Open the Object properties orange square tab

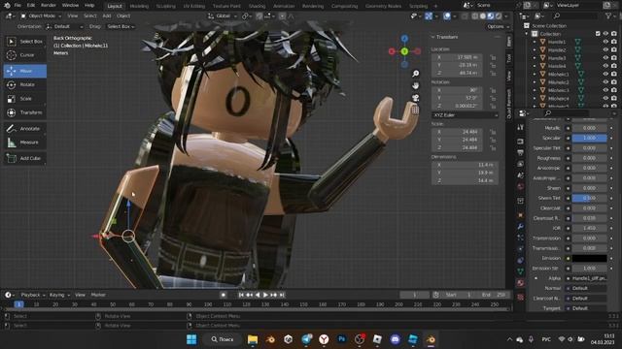(521, 215)
